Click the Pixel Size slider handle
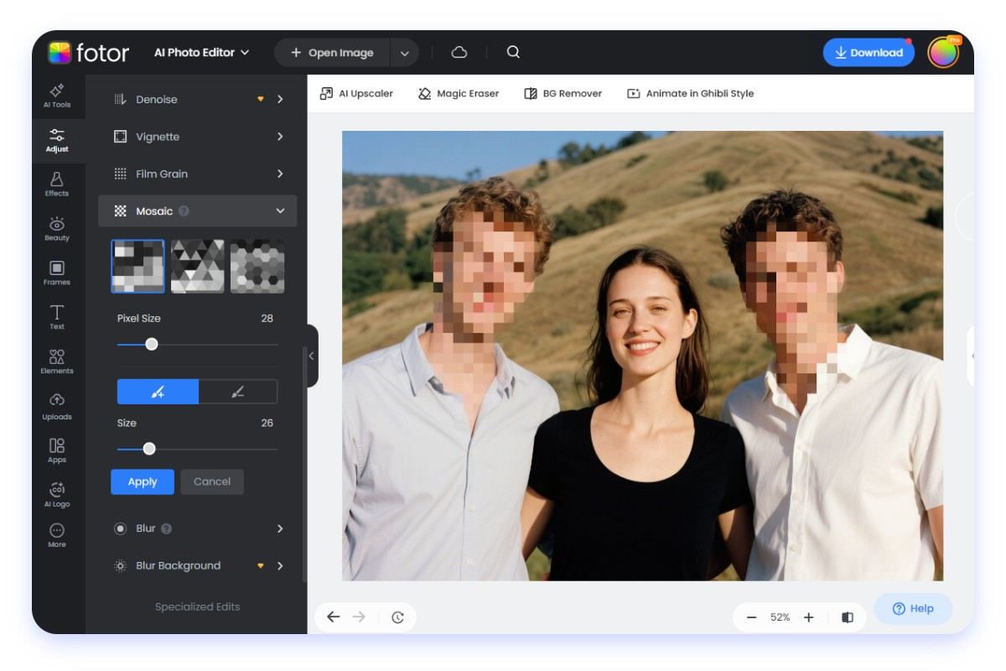 tap(152, 344)
